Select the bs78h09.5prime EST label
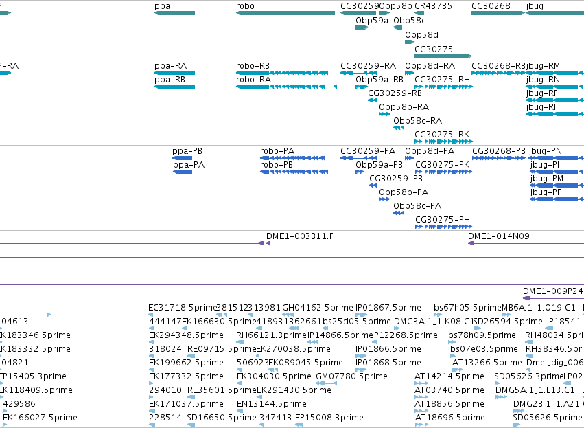 (482, 335)
